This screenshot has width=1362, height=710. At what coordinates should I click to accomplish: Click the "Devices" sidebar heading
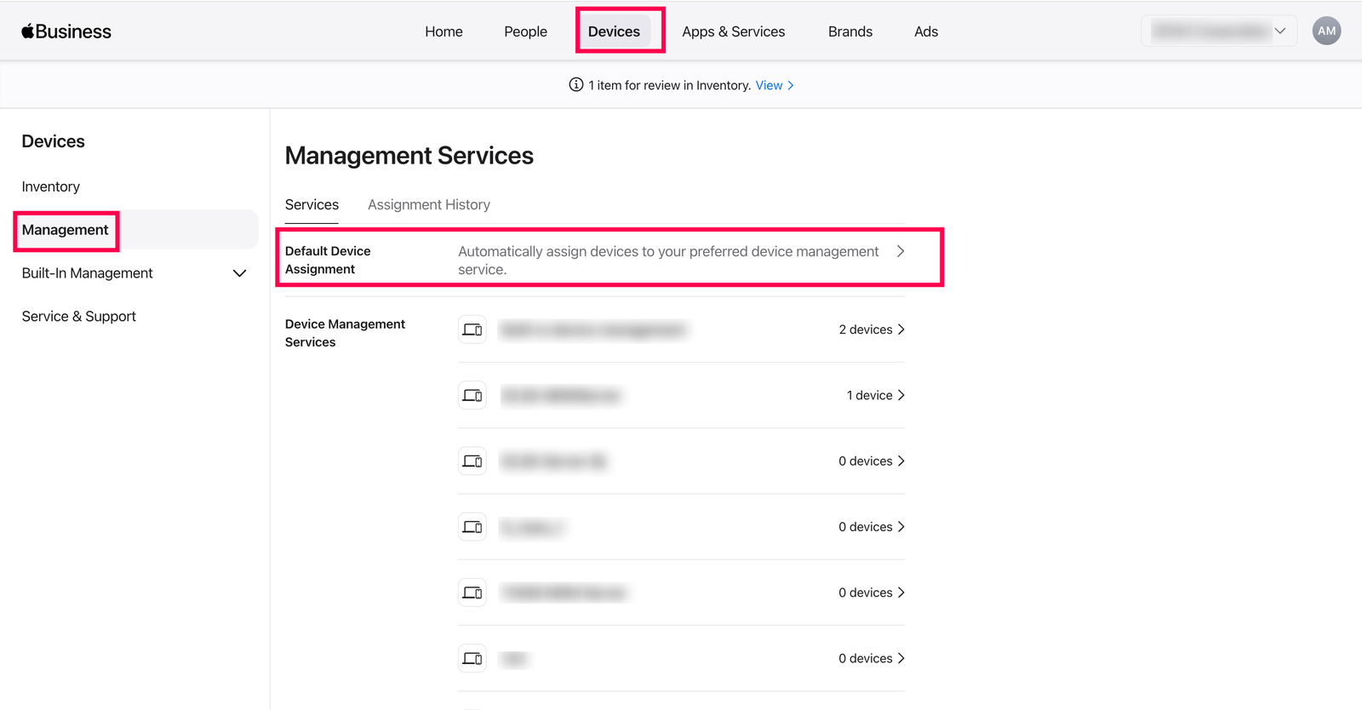click(x=54, y=141)
